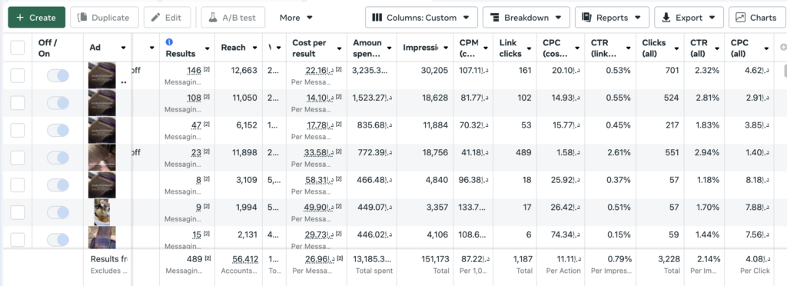The height and width of the screenshot is (286, 787).
Task: Open the Export menu
Action: [689, 18]
